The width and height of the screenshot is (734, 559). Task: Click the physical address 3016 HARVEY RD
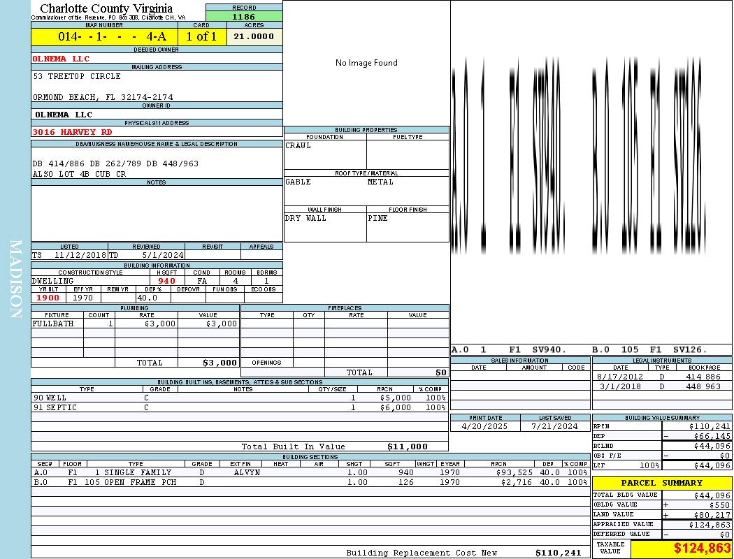click(72, 132)
